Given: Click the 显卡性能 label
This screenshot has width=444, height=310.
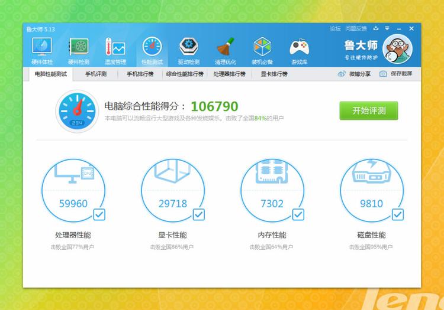Looking at the screenshot, I should [x=172, y=235].
